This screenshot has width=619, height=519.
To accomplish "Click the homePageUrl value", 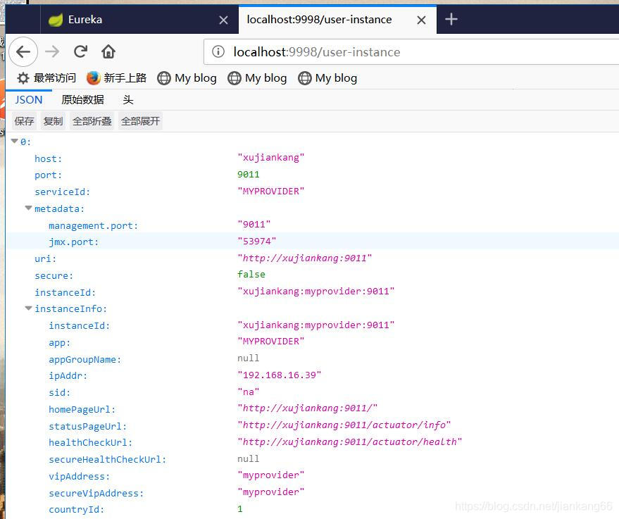I will click(x=307, y=408).
